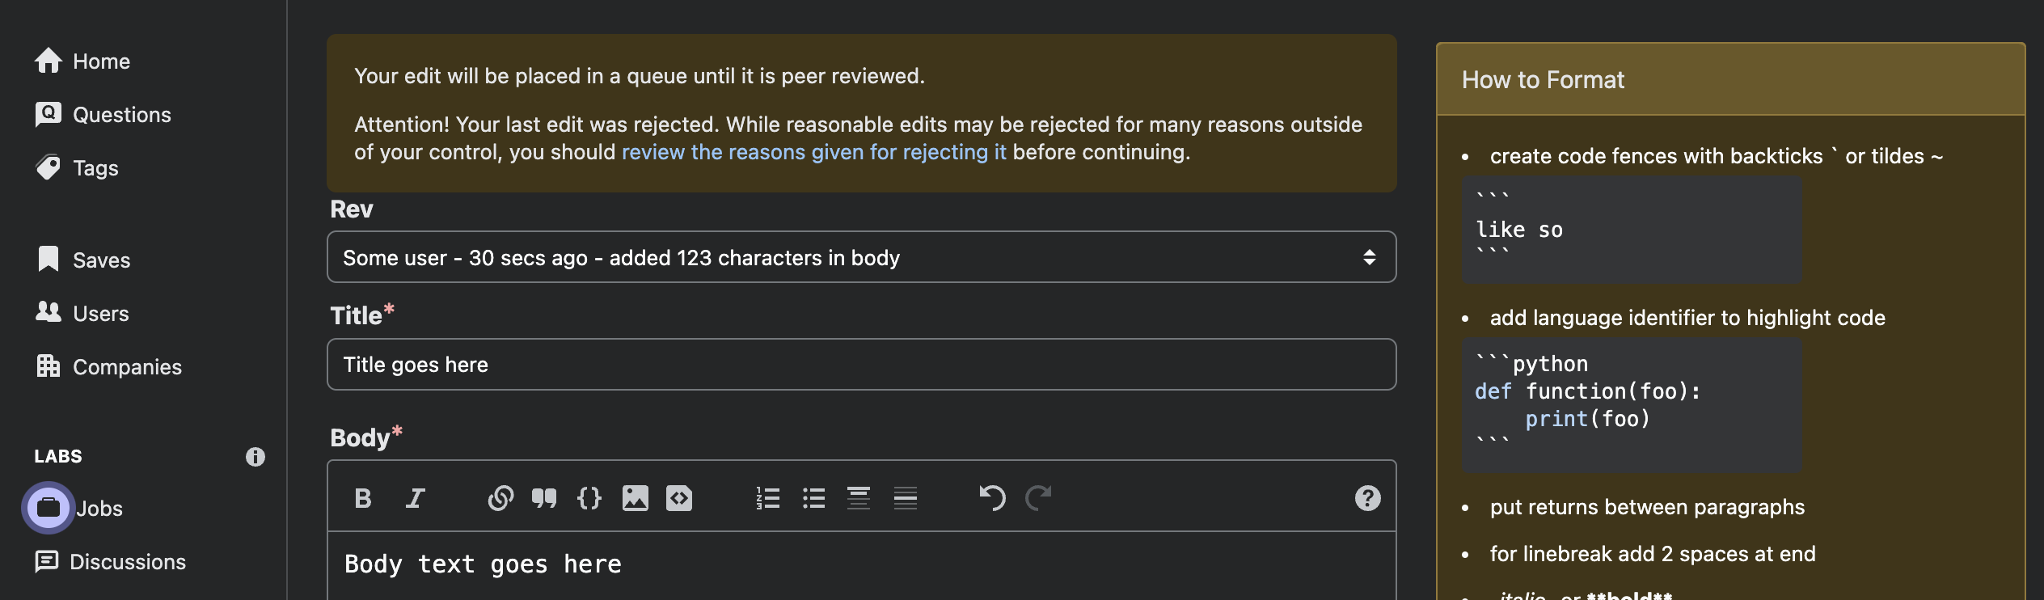Click the Home house icon
Image resolution: width=2044 pixels, height=600 pixels.
[x=49, y=61]
